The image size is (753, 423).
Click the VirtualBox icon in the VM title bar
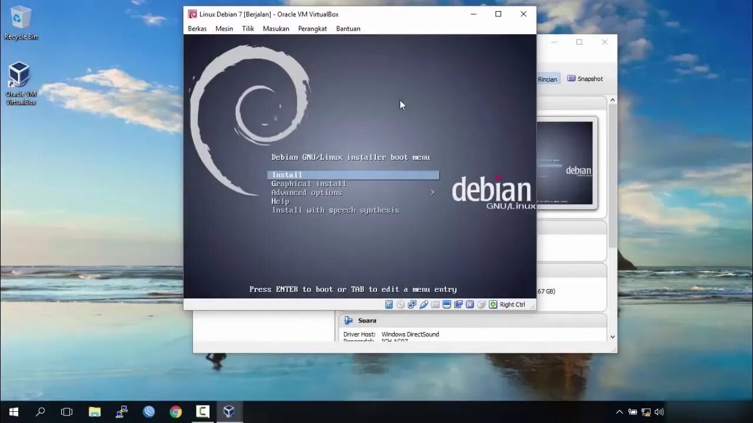click(192, 14)
